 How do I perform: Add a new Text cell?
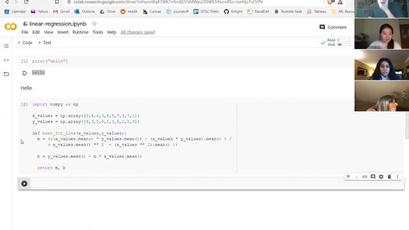pos(45,43)
